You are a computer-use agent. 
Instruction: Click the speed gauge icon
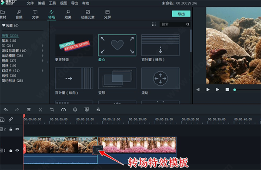point(64,110)
